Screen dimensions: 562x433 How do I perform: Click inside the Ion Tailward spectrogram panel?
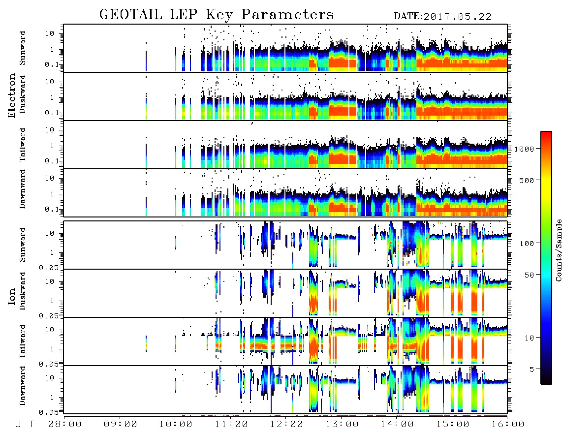(x=285, y=341)
